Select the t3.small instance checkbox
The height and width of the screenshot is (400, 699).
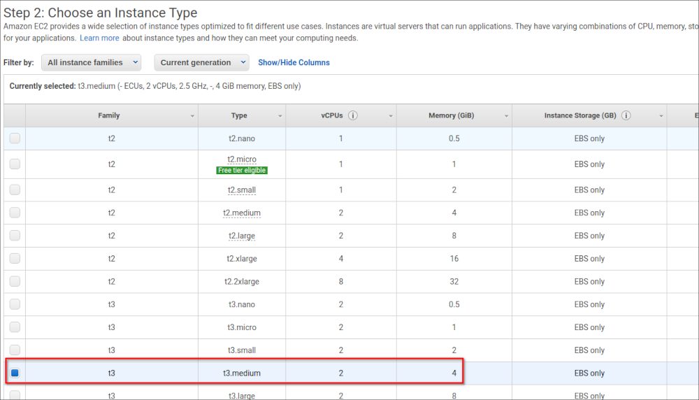pyautogui.click(x=15, y=350)
